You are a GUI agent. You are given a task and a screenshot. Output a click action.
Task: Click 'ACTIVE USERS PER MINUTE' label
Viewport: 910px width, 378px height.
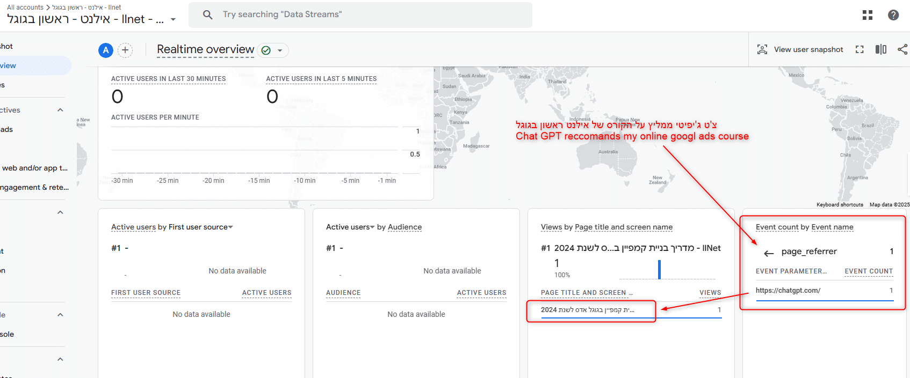(155, 117)
